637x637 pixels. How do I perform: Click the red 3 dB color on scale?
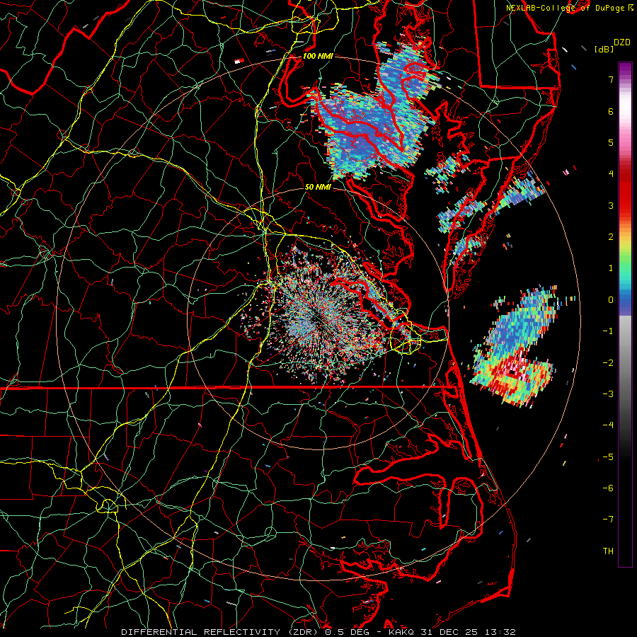pyautogui.click(x=625, y=205)
